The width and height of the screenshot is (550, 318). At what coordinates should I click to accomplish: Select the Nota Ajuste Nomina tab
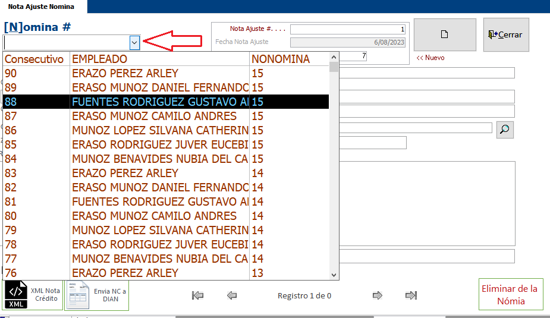click(x=41, y=7)
